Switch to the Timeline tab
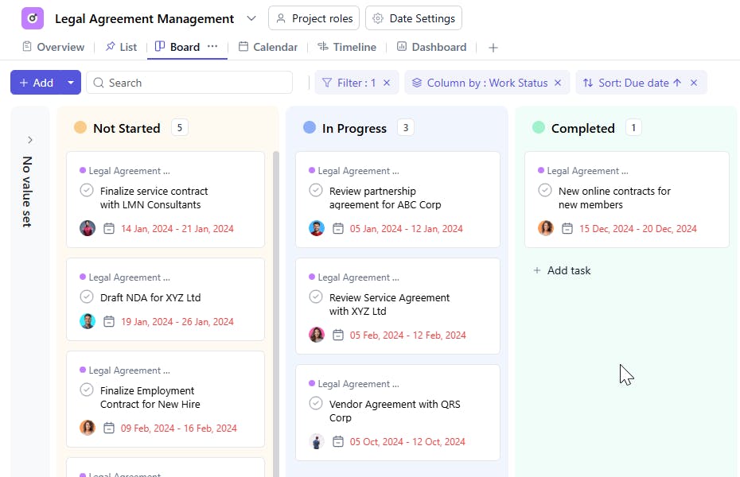Screen dimensions: 740x477 tap(346, 47)
